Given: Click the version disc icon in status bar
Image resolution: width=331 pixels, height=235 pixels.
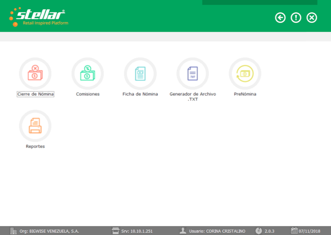Looking at the screenshot, I should 258,231.
